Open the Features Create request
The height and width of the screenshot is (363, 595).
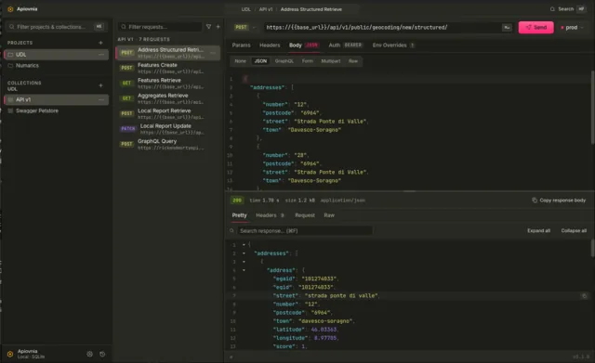tap(167, 68)
